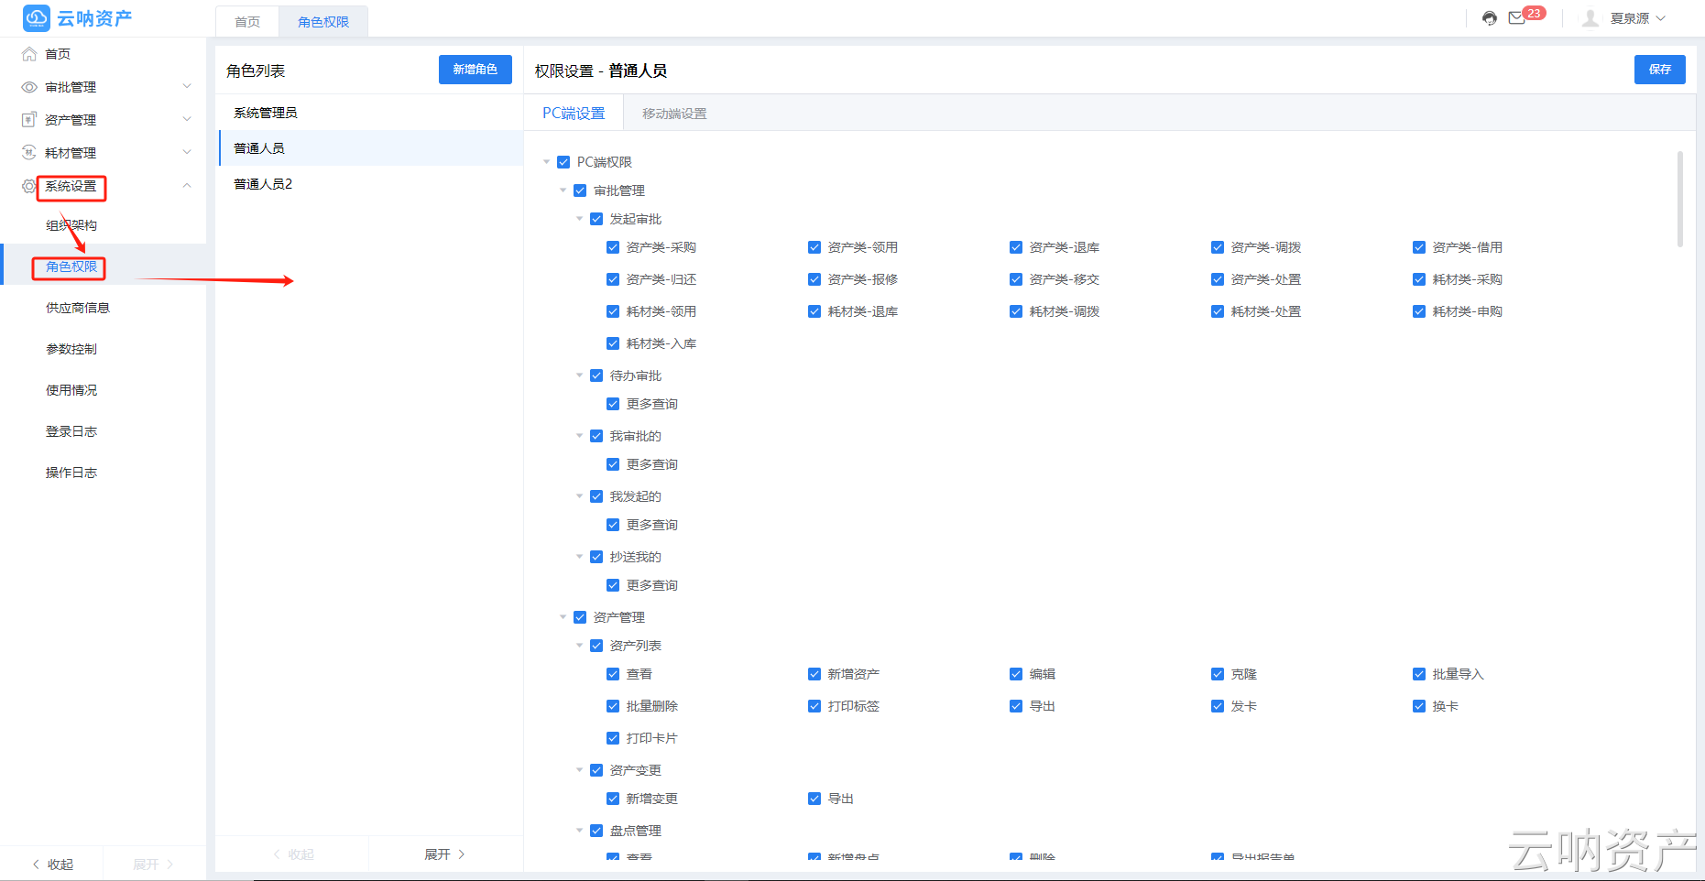Select role 系统管理员 in role list
The image size is (1705, 881).
coord(370,113)
